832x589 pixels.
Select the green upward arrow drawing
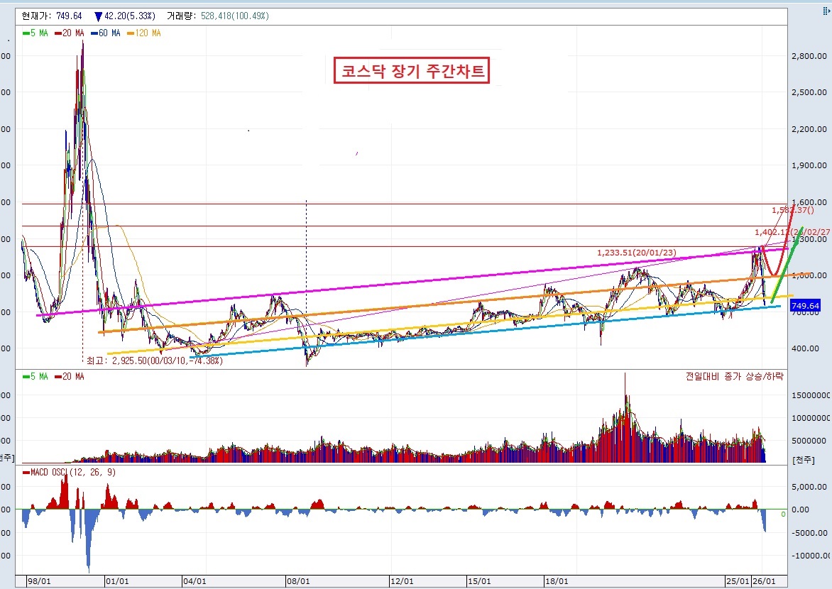tap(787, 264)
